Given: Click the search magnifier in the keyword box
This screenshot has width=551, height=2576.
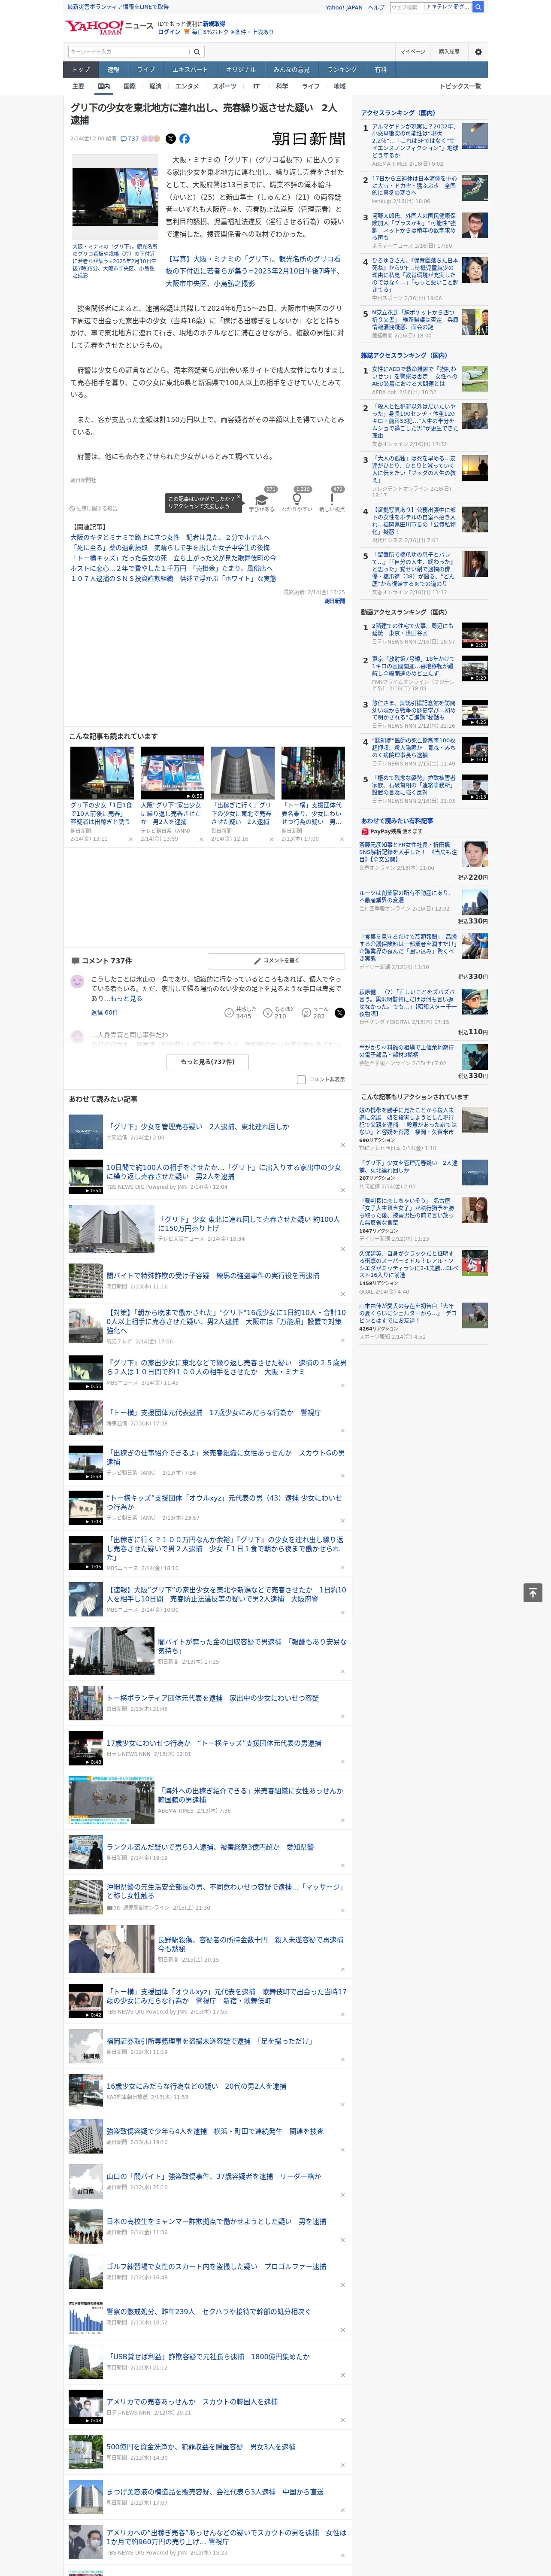Looking at the screenshot, I should [197, 52].
